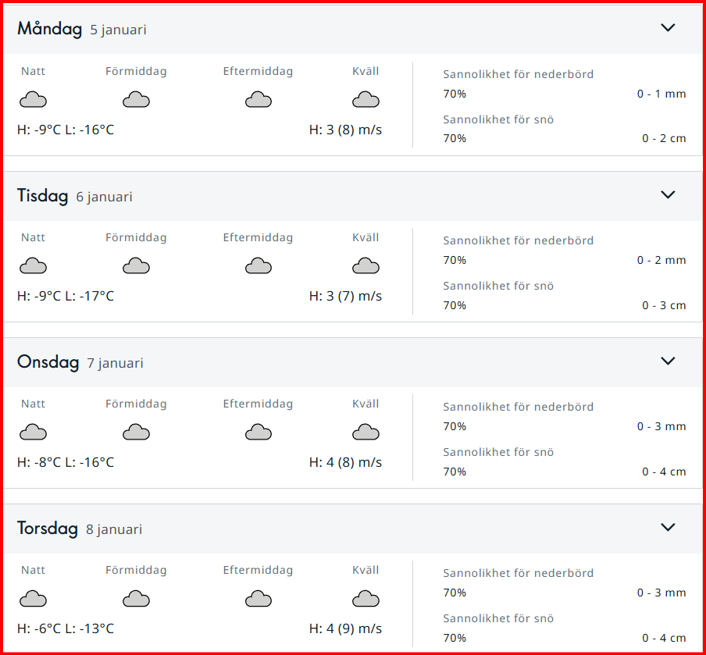This screenshot has width=706, height=655.
Task: Click the Tisdag day heading
Action: [x=42, y=196]
